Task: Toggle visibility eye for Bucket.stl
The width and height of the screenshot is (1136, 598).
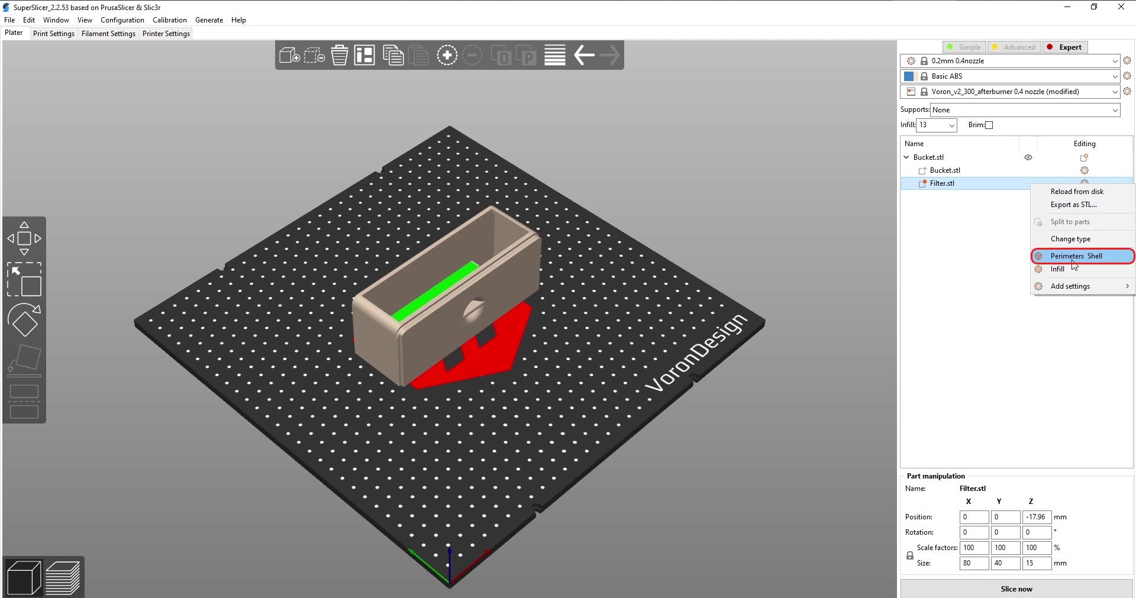Action: click(x=1028, y=157)
